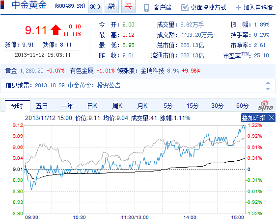The width and height of the screenshot is (276, 221).
Task: Show next 信息地雷 entry with down arrow
Action: (268, 89)
